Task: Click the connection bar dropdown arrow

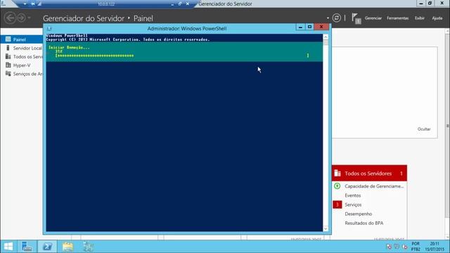Action: (x=25, y=4)
